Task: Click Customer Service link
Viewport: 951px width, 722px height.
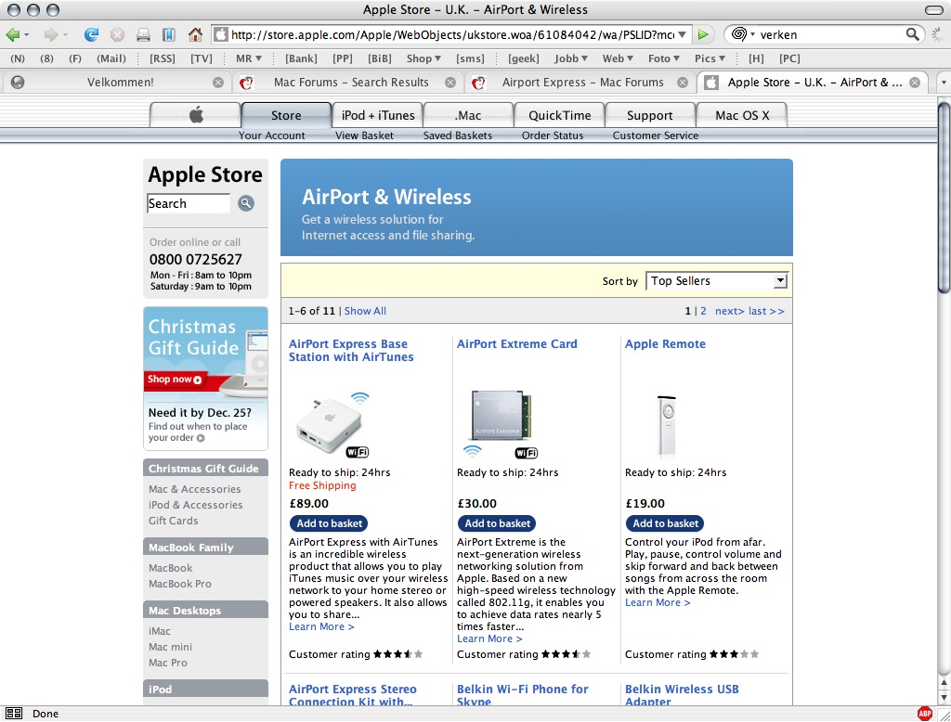Action: pyautogui.click(x=655, y=135)
